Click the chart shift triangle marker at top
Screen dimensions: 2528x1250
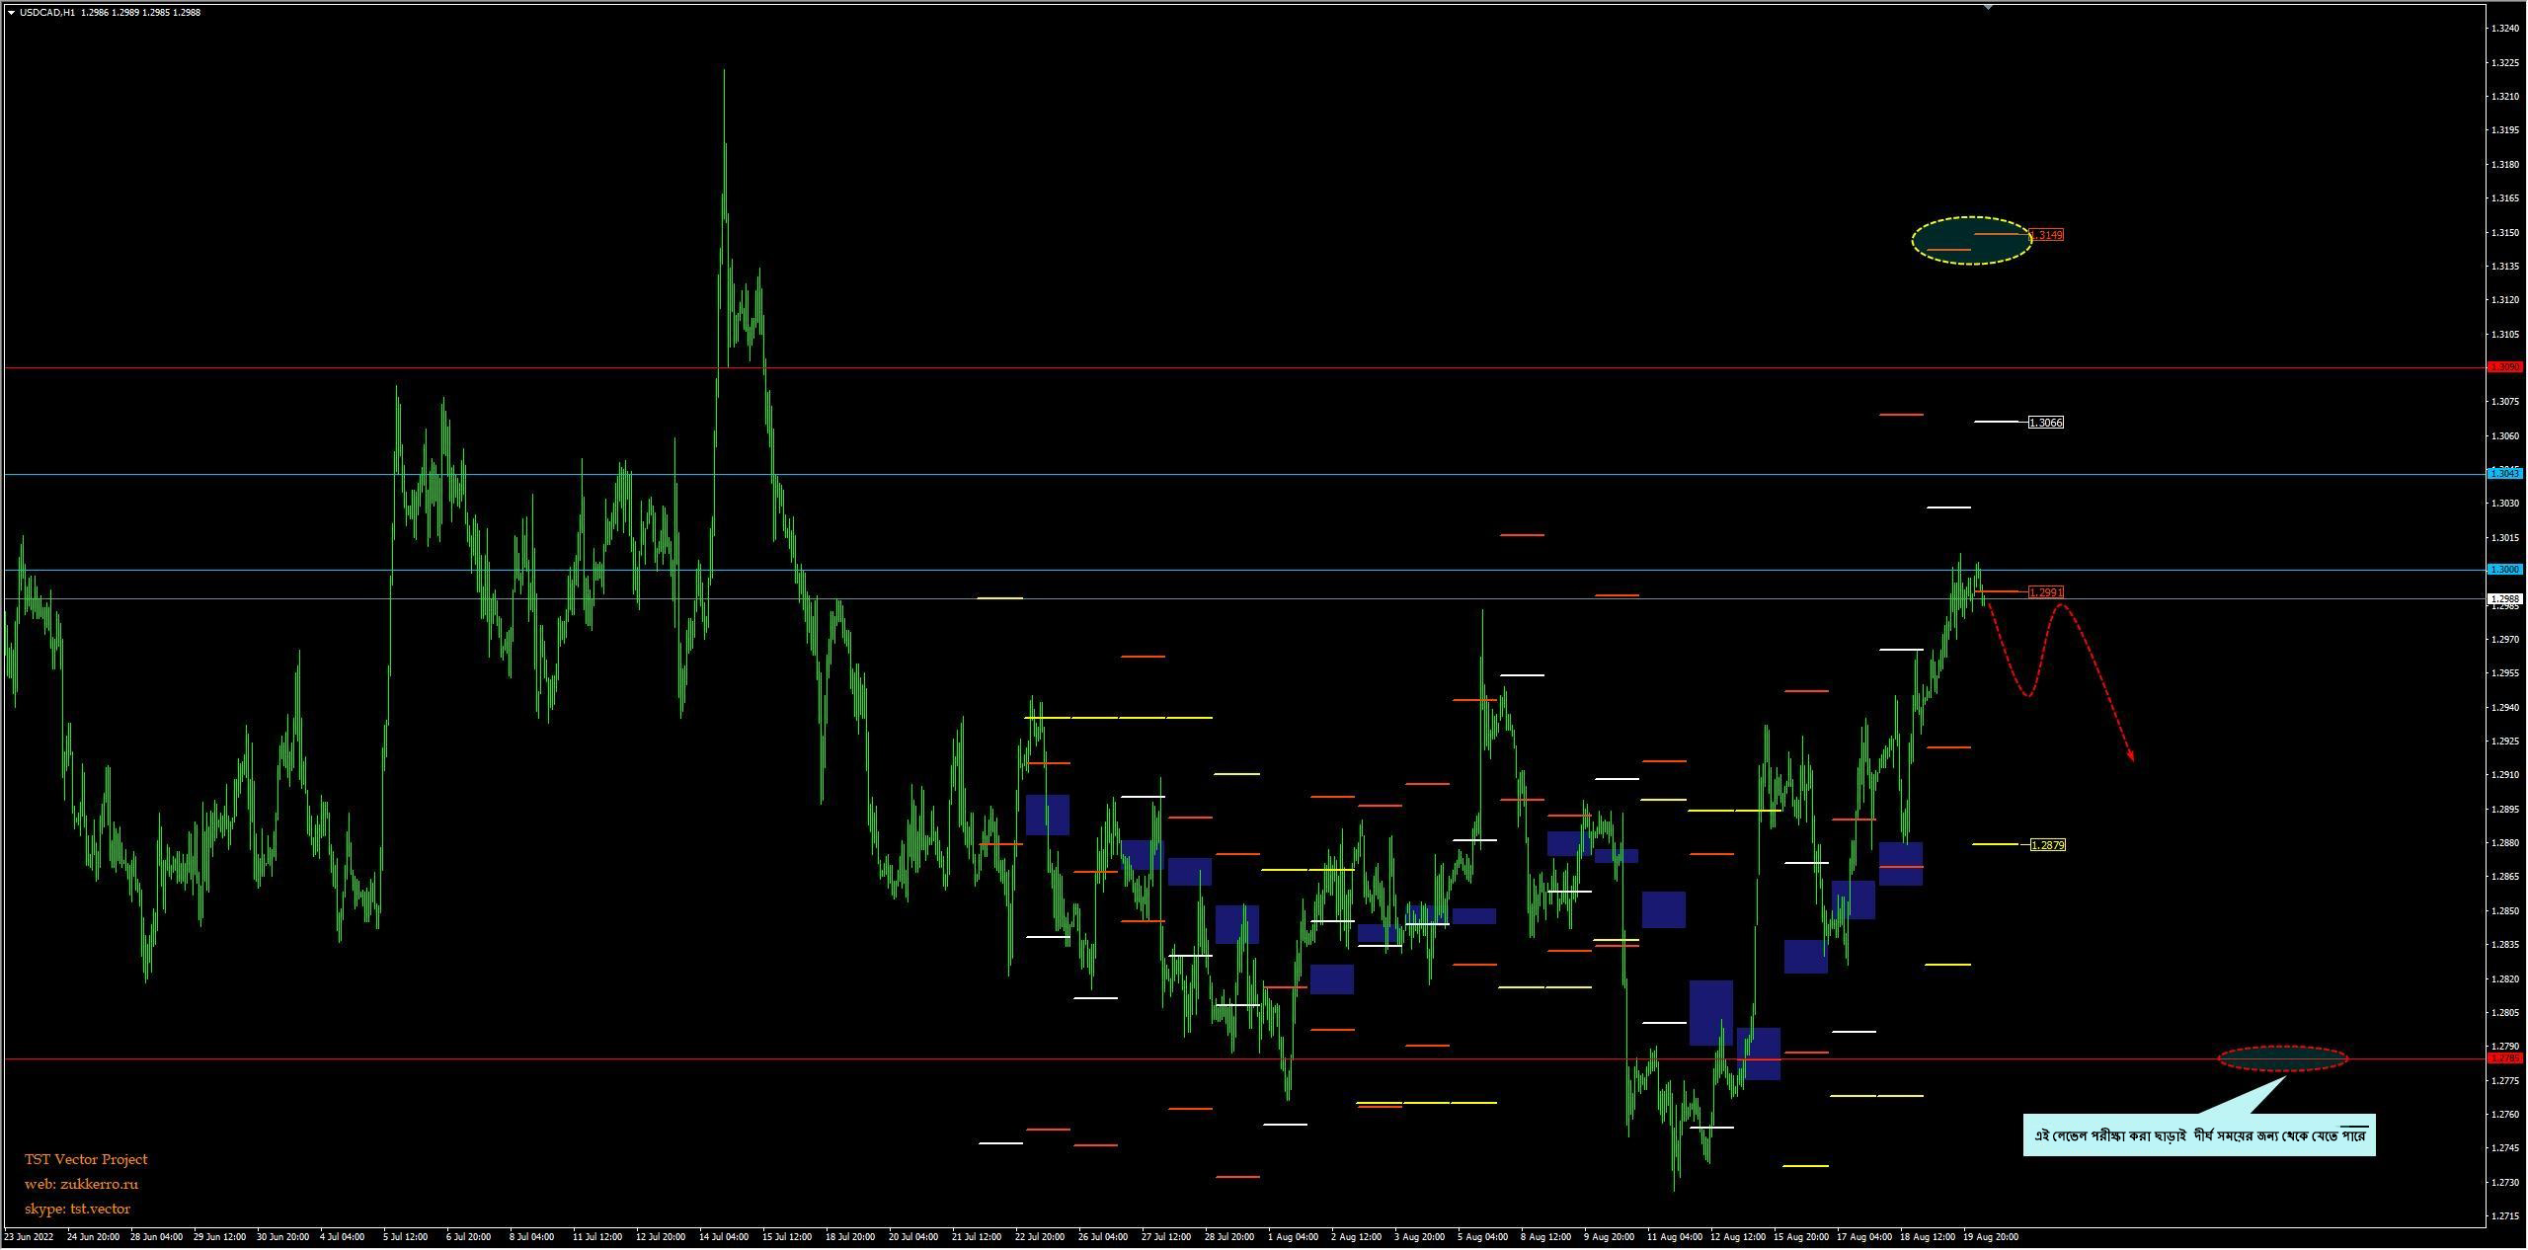point(1988,7)
